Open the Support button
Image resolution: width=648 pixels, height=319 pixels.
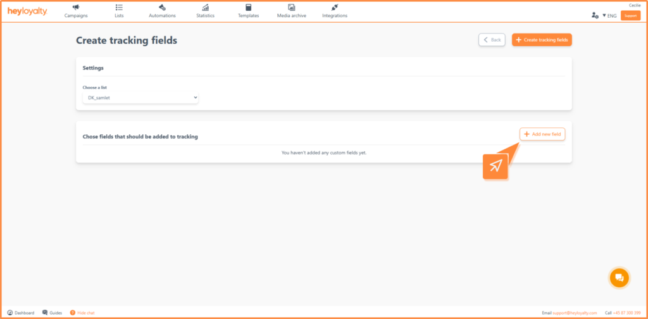coord(630,15)
